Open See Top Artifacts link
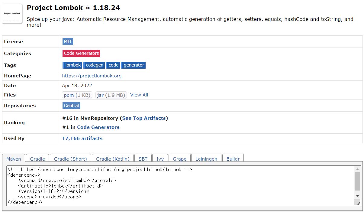The image size is (364, 212). pos(144,118)
